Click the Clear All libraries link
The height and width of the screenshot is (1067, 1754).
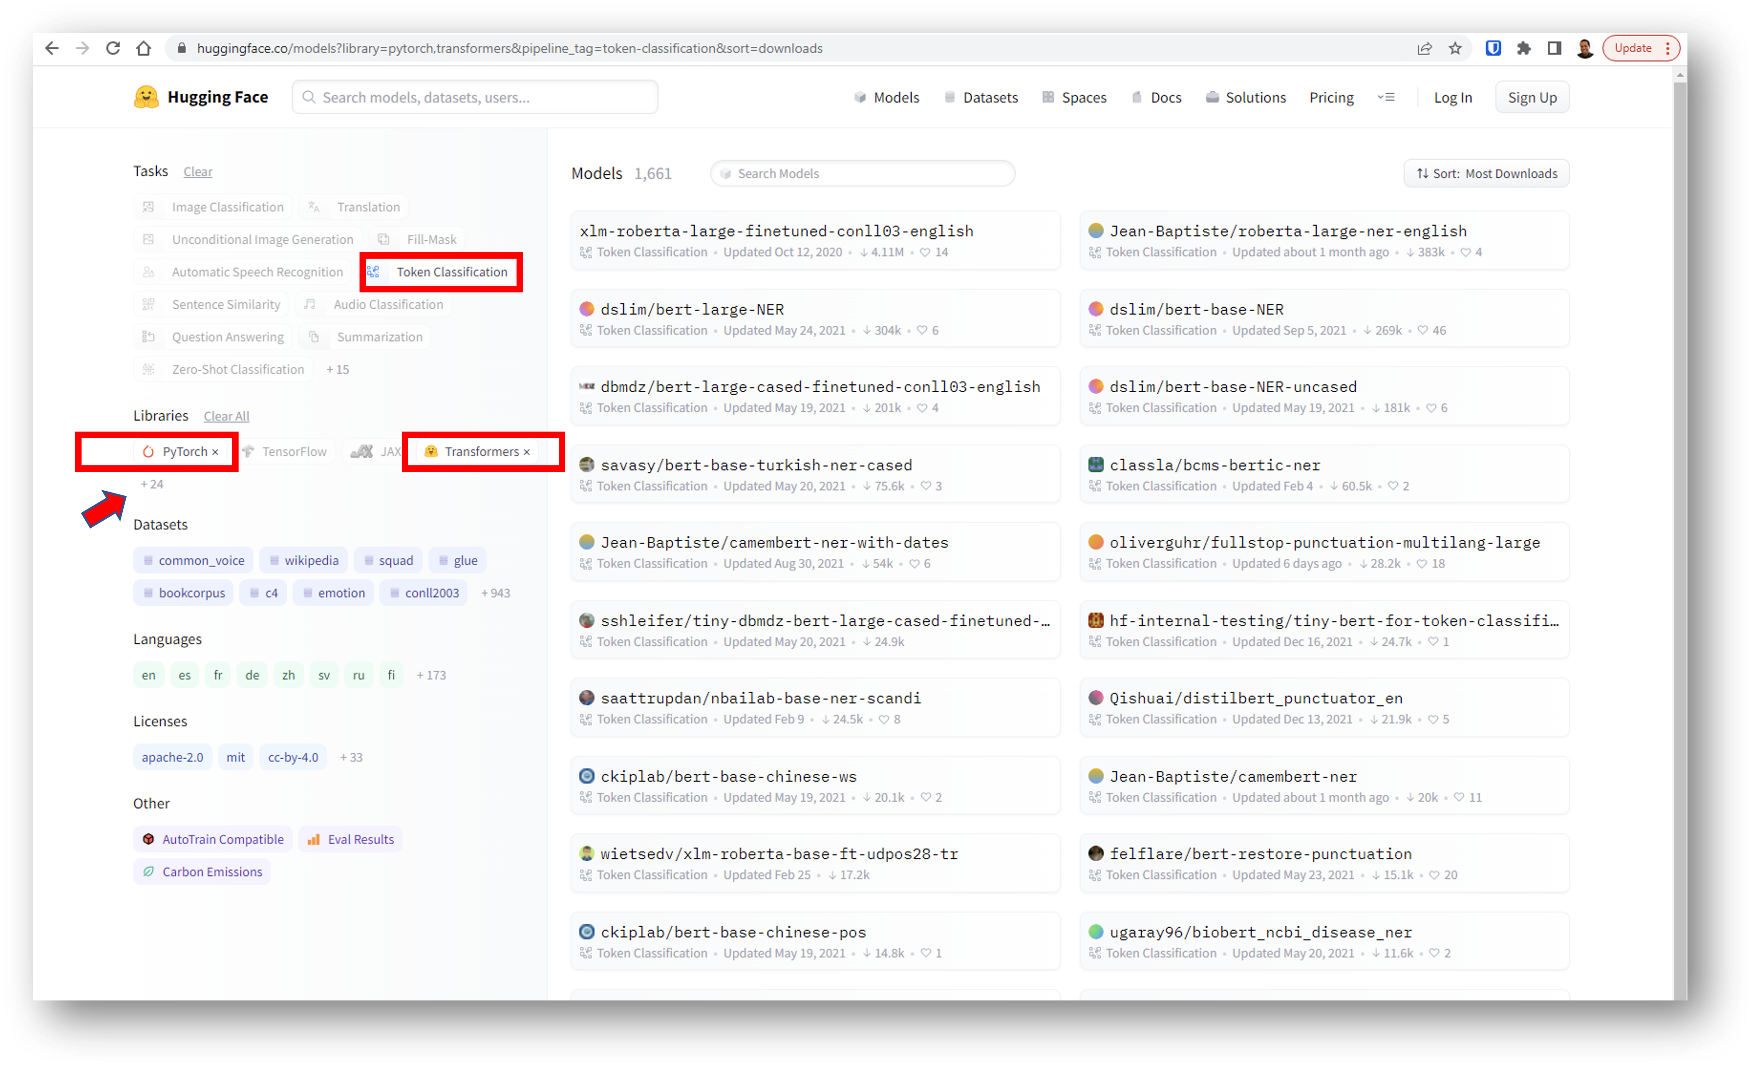click(x=226, y=417)
